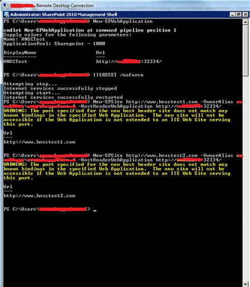
Task: Click the DisplayName column header
Action: pyautogui.click(x=20, y=53)
